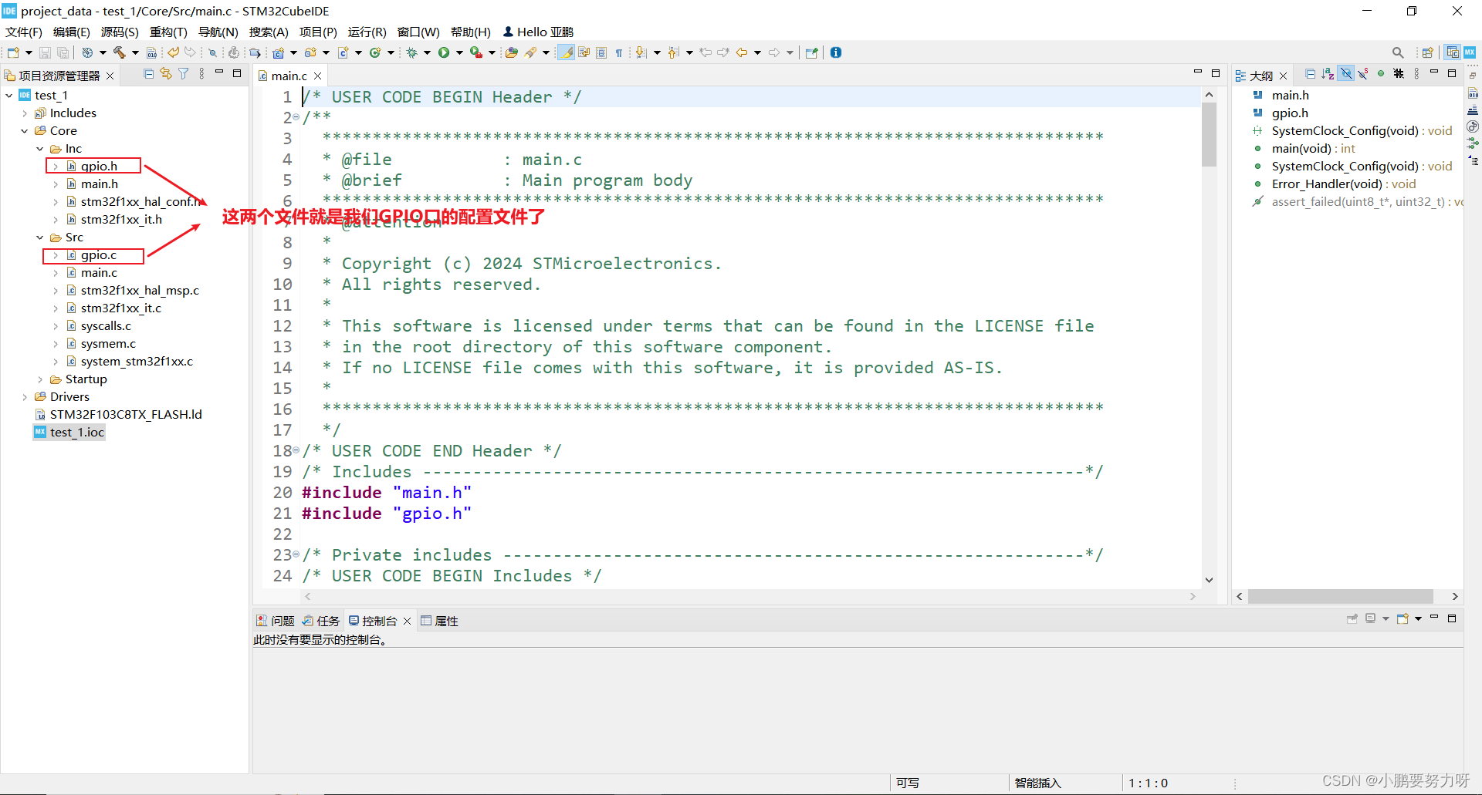Click the magnifier Search icon at top right
The height and width of the screenshot is (795, 1482).
point(1398,52)
